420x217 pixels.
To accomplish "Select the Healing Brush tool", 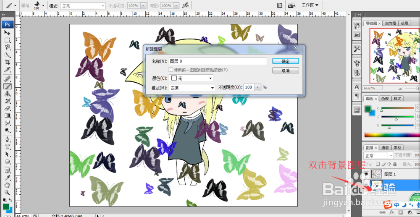I will [8, 78].
